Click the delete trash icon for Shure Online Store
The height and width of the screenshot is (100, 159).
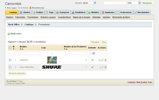click(x=105, y=67)
